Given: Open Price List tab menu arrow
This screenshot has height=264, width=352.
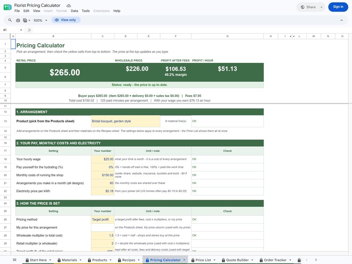Looking at the screenshot, I should [x=215, y=260].
